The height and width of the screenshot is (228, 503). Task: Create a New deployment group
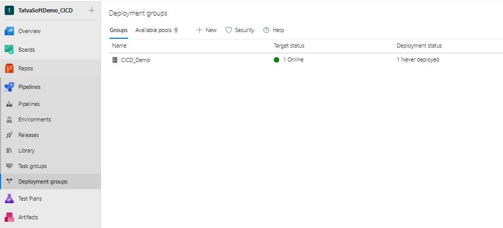pos(206,30)
